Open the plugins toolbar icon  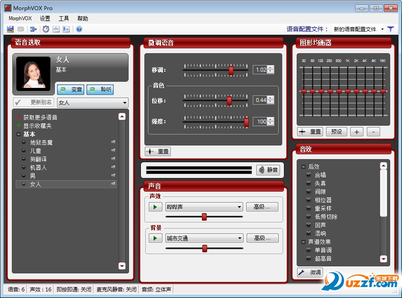pos(33,29)
